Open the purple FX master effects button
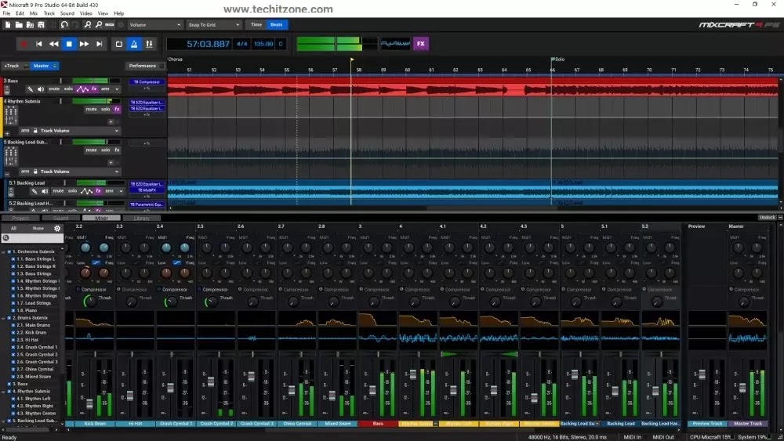The image size is (784, 441). (x=420, y=44)
